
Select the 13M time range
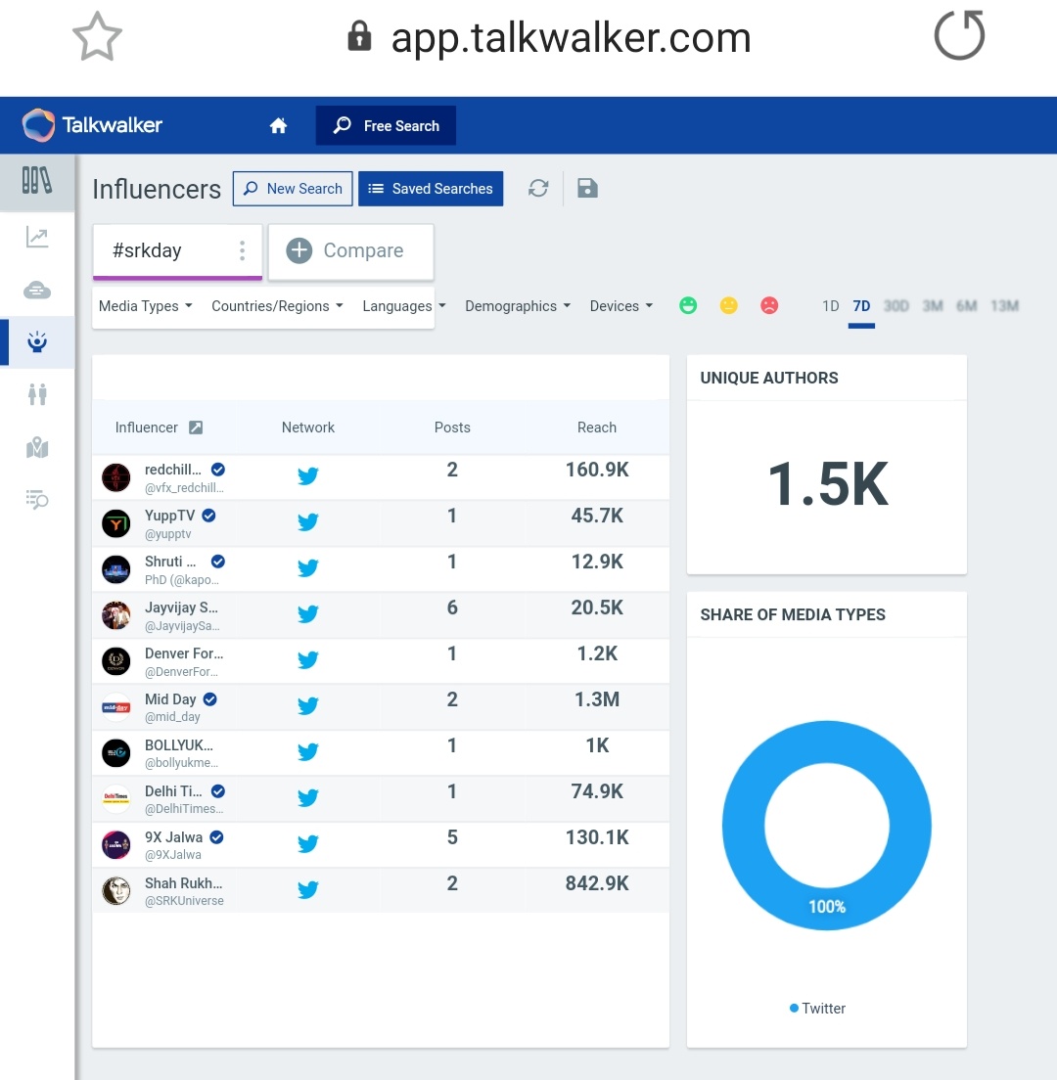click(1004, 306)
